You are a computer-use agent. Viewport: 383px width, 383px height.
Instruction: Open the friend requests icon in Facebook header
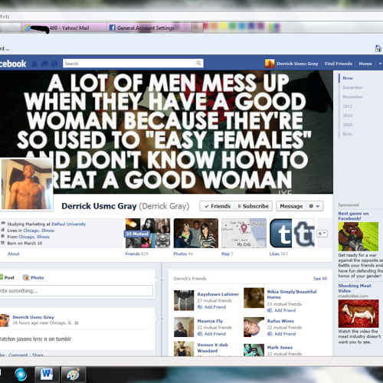(35, 64)
